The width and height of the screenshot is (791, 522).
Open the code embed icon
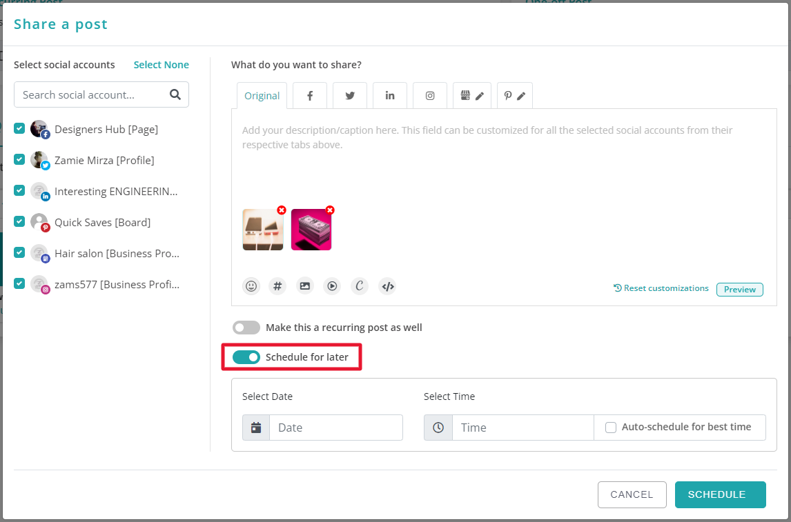(x=387, y=286)
